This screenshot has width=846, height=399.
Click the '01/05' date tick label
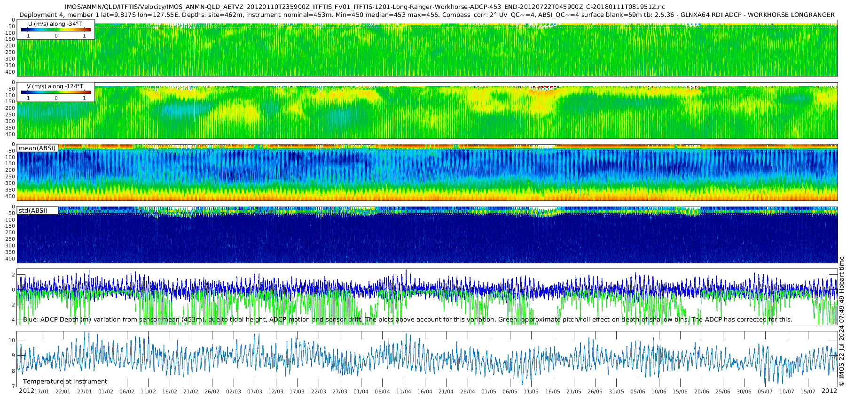pos(489,391)
